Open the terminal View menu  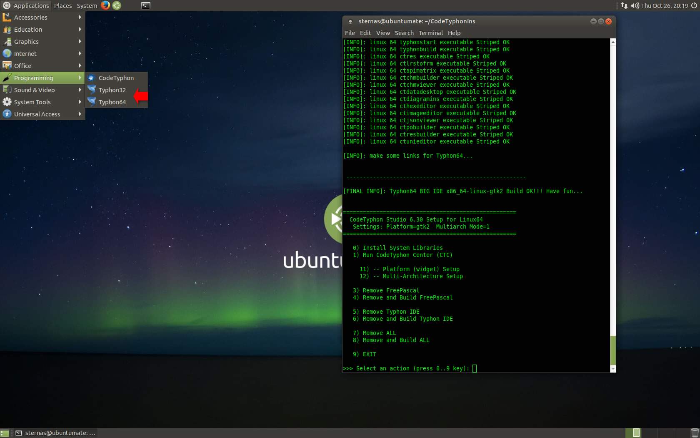[383, 33]
